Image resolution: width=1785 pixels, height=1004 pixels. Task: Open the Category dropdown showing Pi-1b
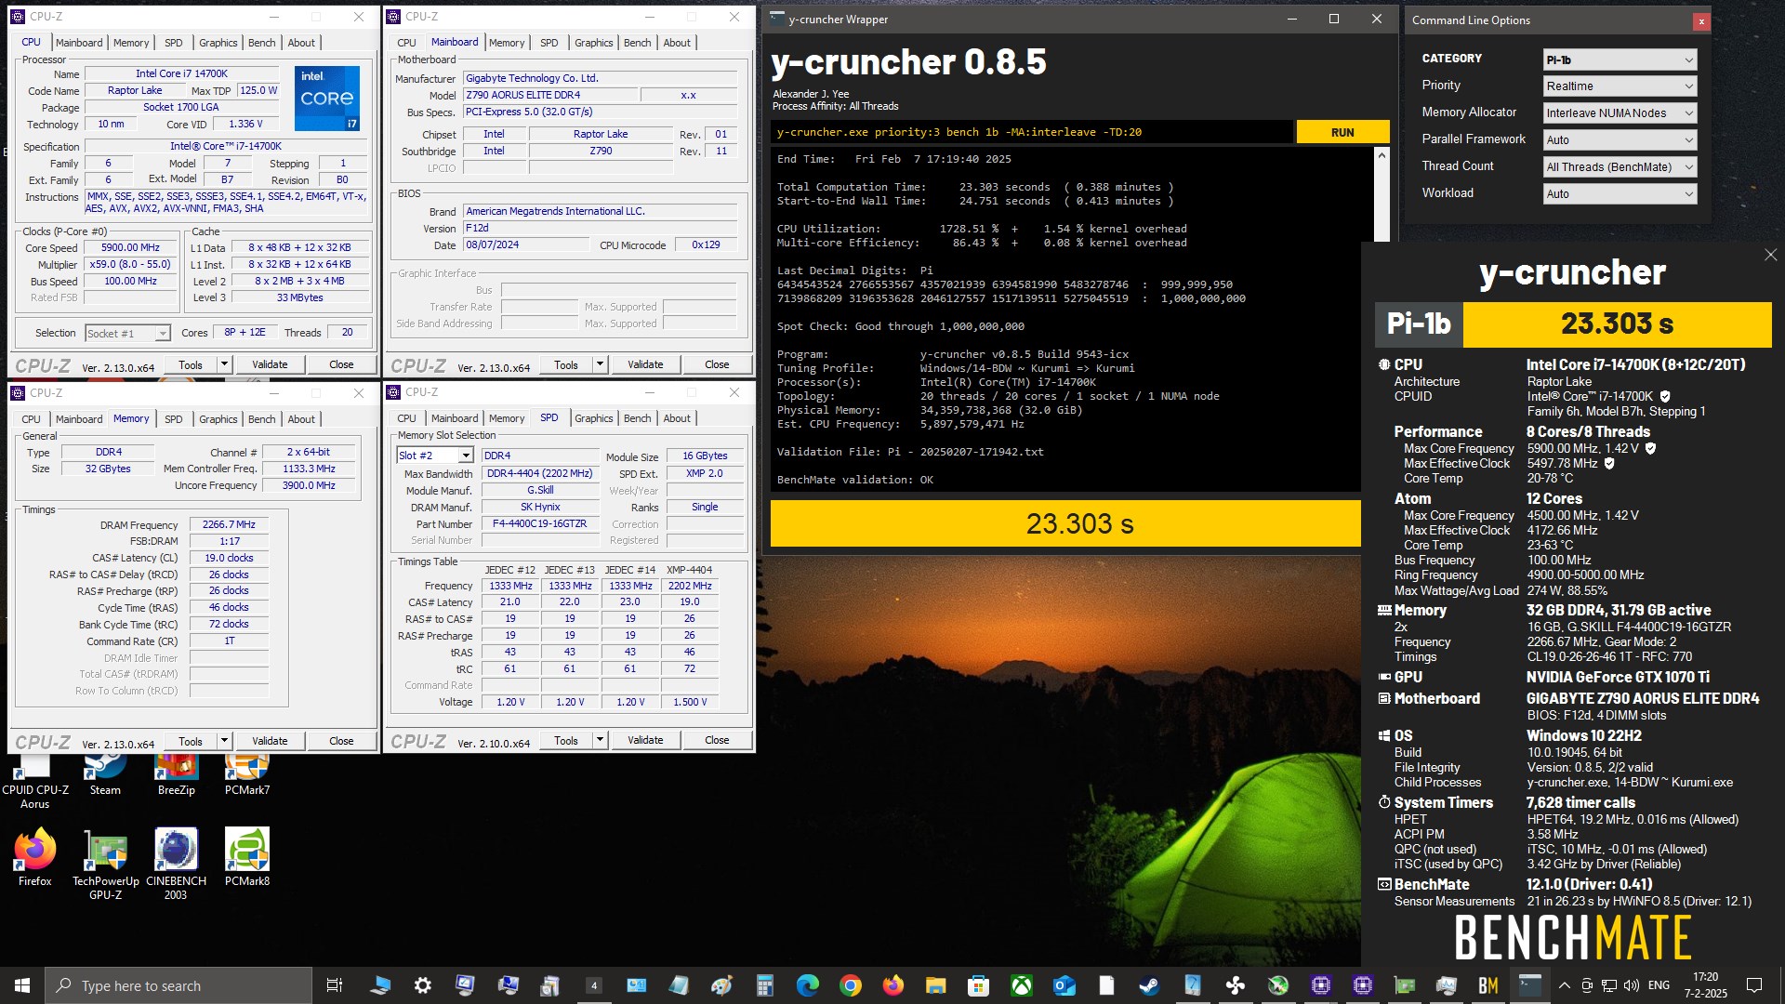1620,59
